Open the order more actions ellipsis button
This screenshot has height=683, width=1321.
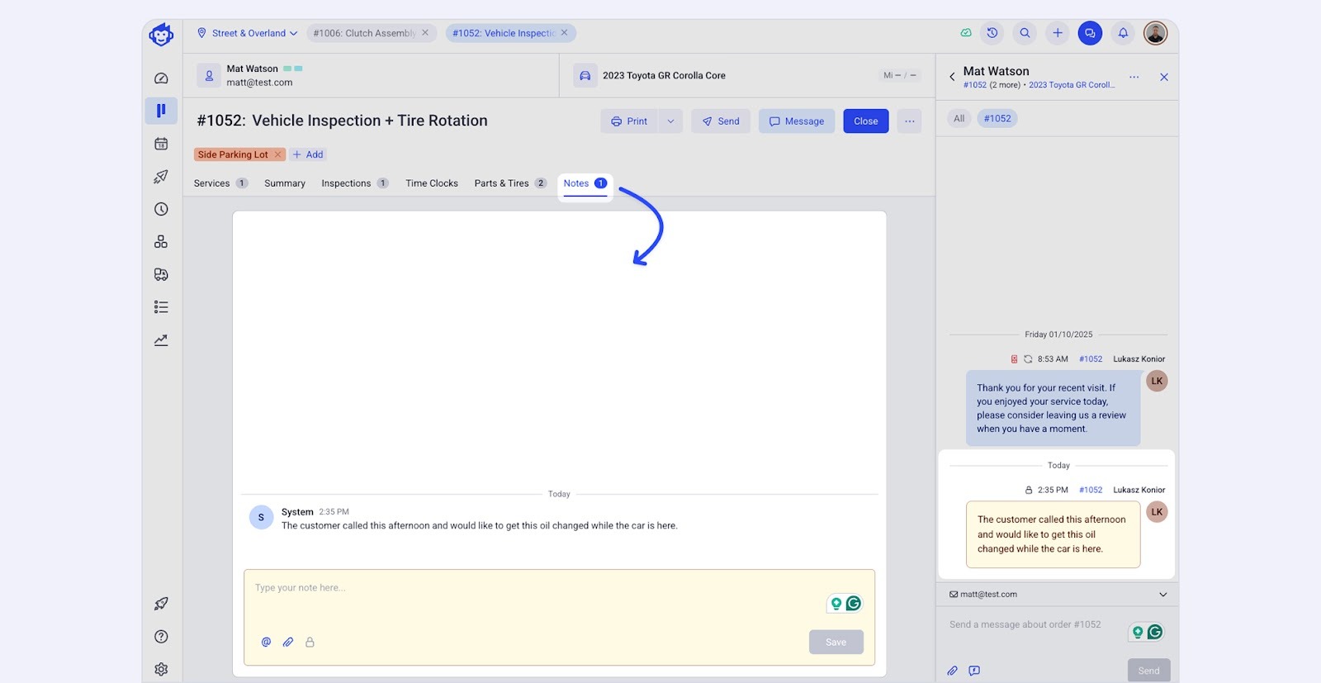click(x=909, y=121)
